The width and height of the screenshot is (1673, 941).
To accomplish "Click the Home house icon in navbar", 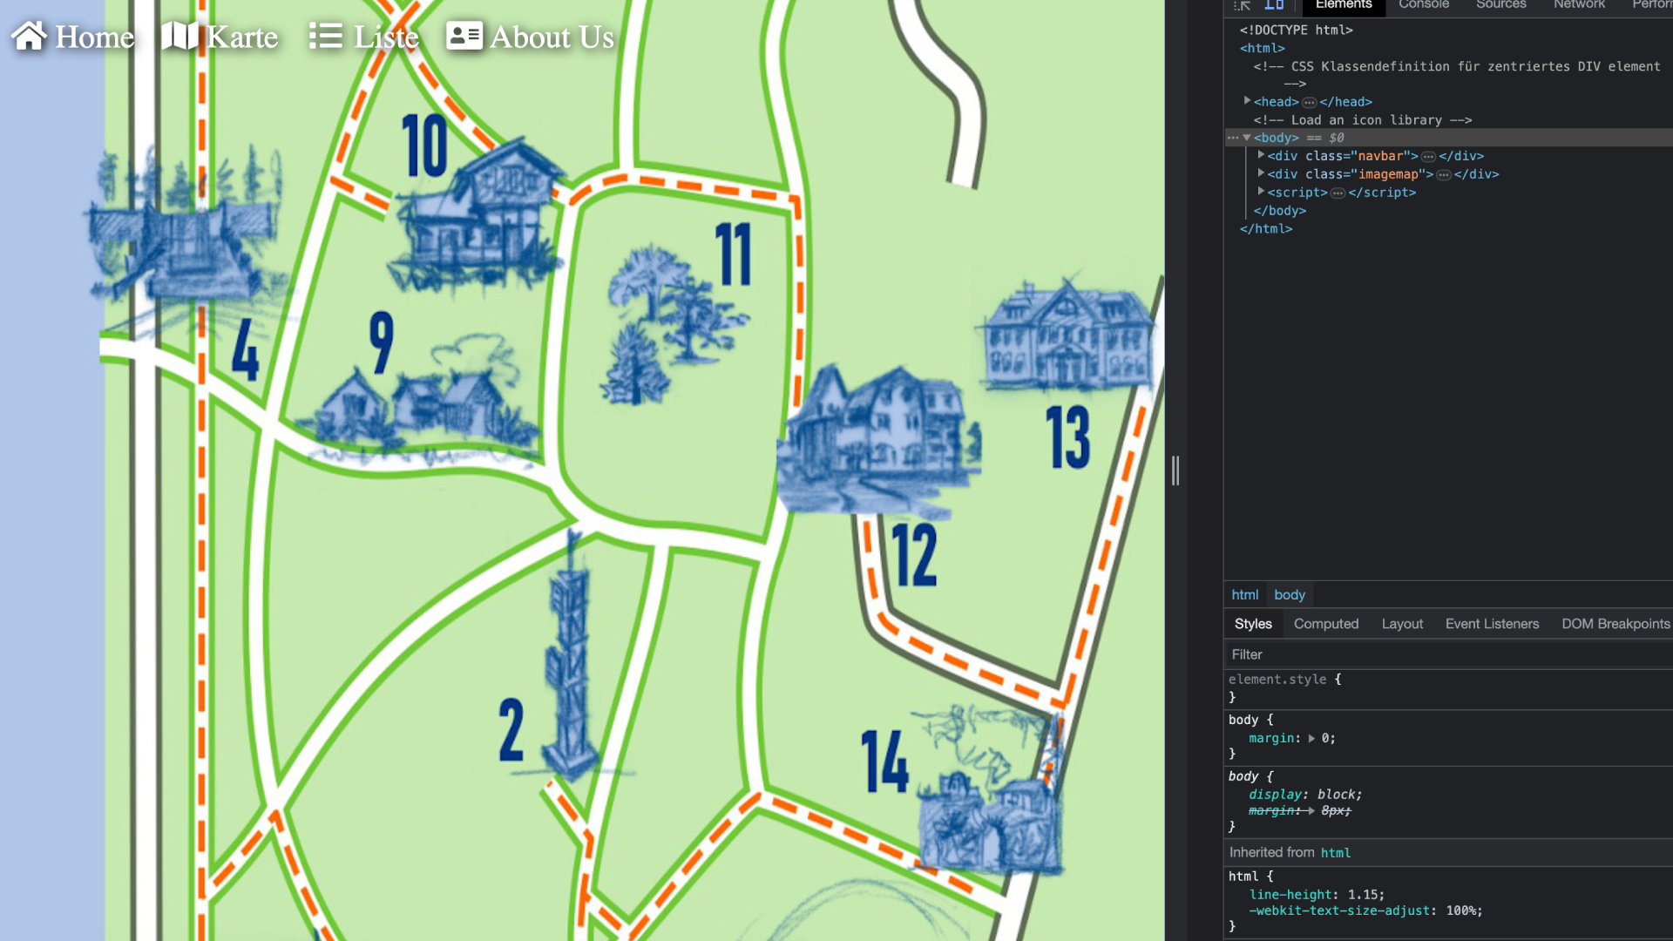I will [x=29, y=36].
